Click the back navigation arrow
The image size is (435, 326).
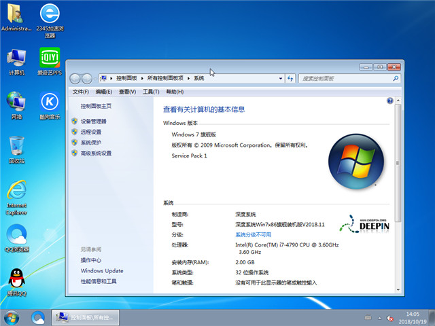(x=75, y=79)
